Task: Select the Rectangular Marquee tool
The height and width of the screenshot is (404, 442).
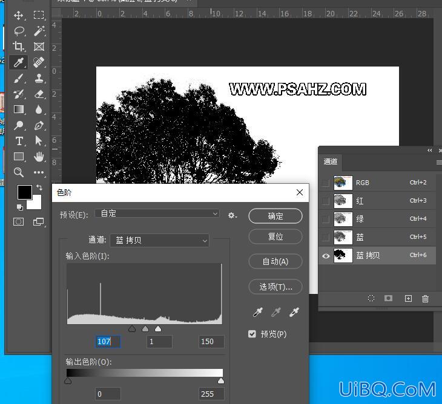Action: pos(39,15)
